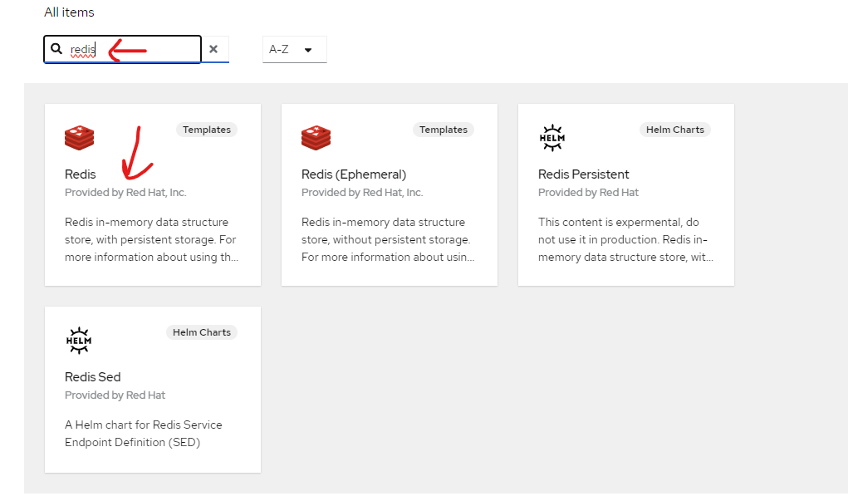
Task: Click 'Provided by Red Hat' under Redis Sed
Action: (x=115, y=395)
